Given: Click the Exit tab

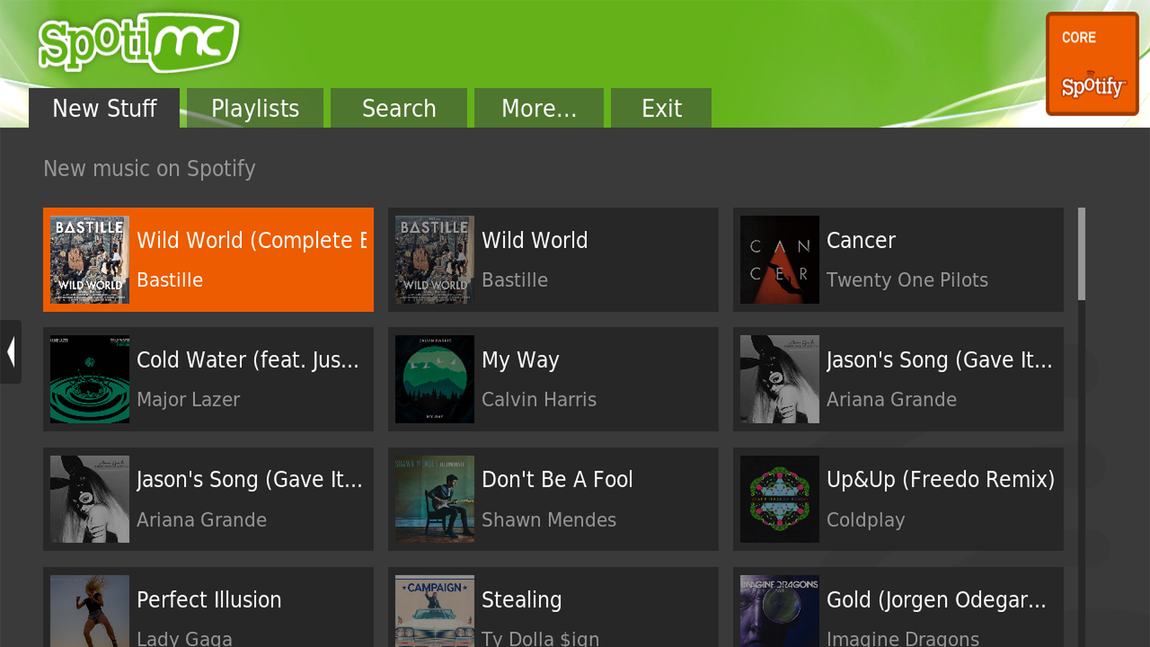Looking at the screenshot, I should [x=661, y=108].
